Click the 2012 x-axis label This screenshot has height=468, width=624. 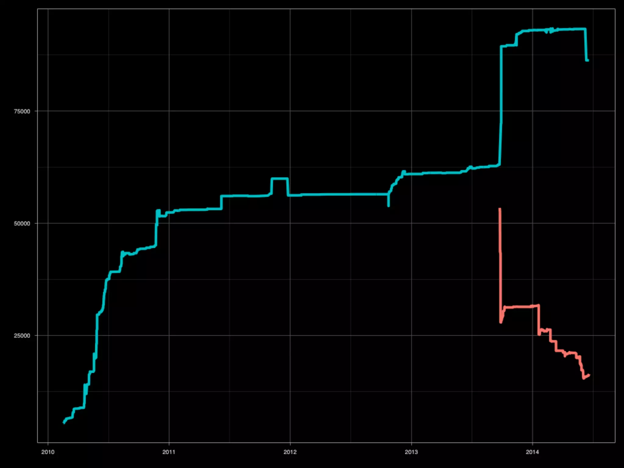click(x=290, y=452)
